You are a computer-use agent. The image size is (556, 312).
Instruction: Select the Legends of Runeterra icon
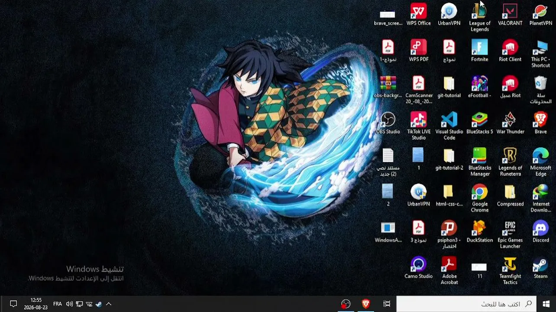point(510,162)
